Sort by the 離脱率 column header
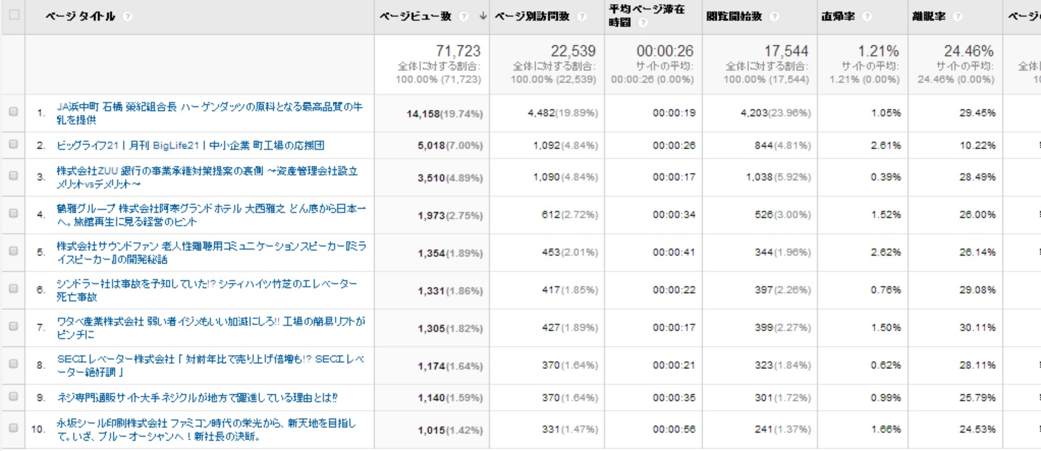The height and width of the screenshot is (451, 1041). (x=928, y=16)
